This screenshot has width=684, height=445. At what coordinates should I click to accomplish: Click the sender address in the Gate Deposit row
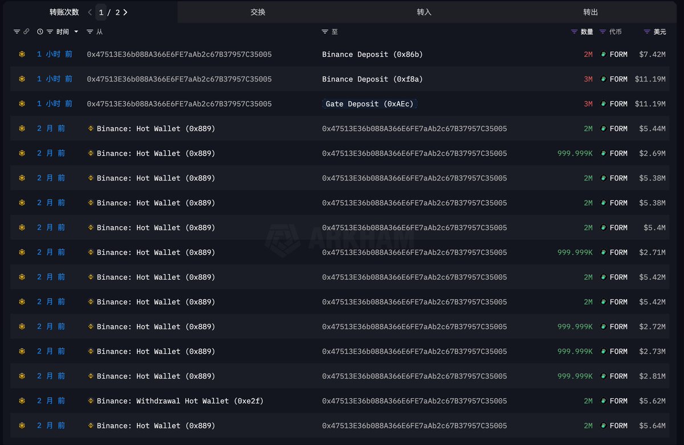click(179, 104)
